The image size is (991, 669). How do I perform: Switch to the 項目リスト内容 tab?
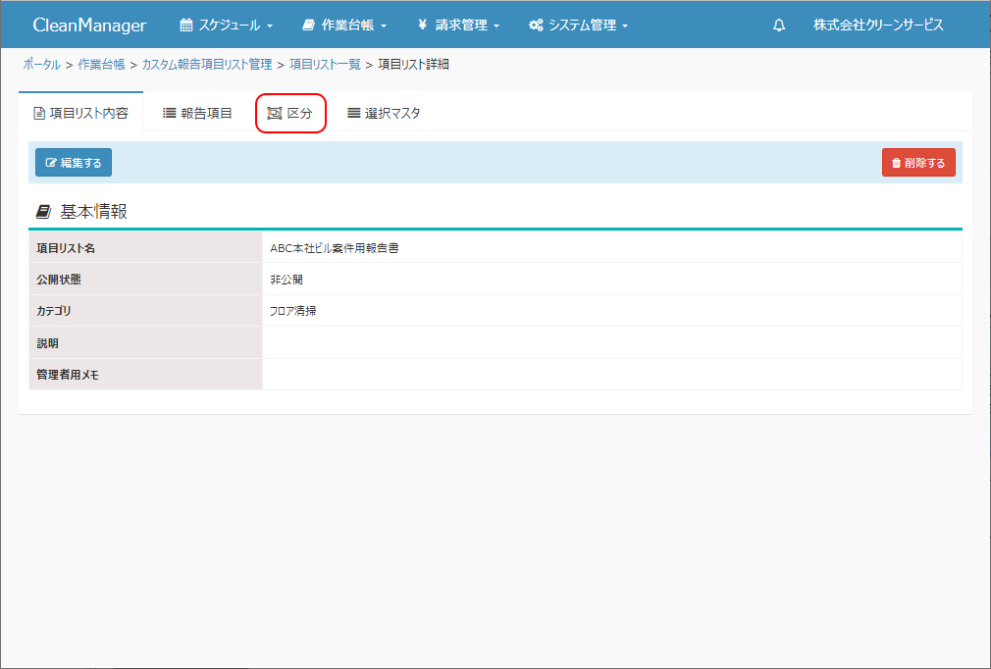(80, 113)
